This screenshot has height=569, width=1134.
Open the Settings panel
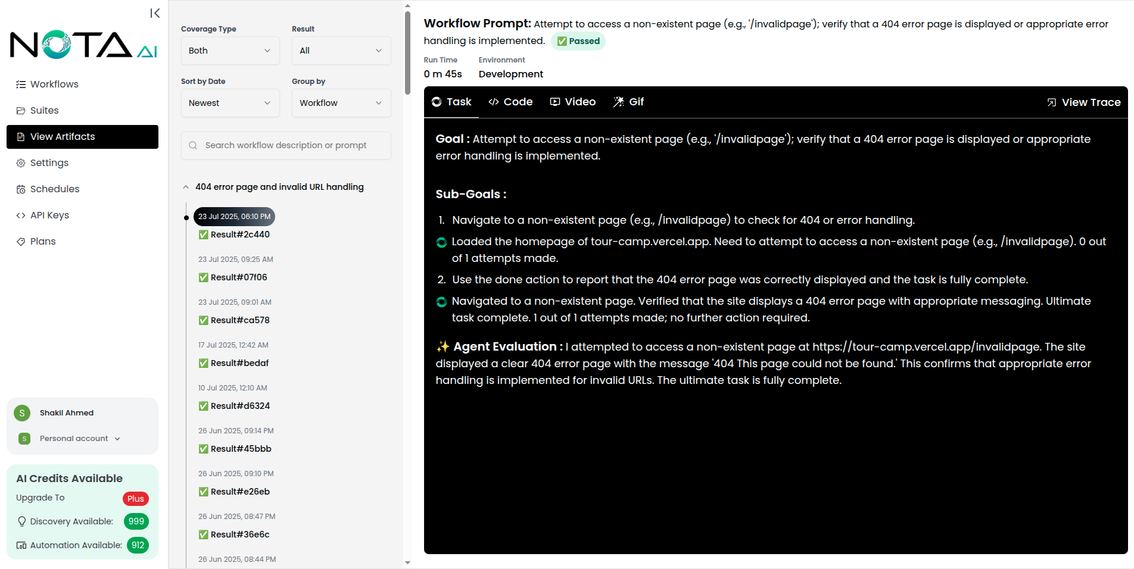(48, 162)
